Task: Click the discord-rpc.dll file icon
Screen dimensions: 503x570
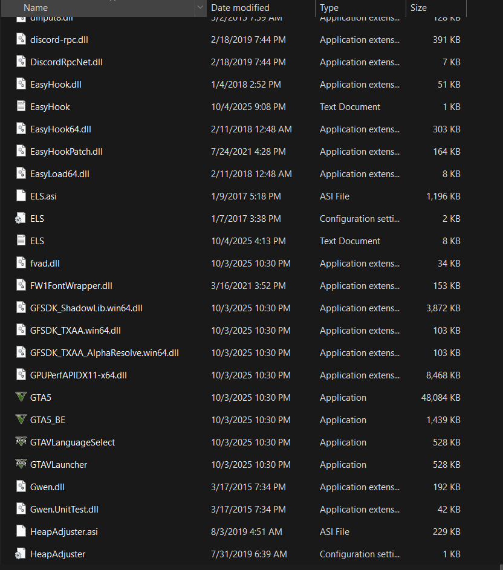Action: point(21,39)
